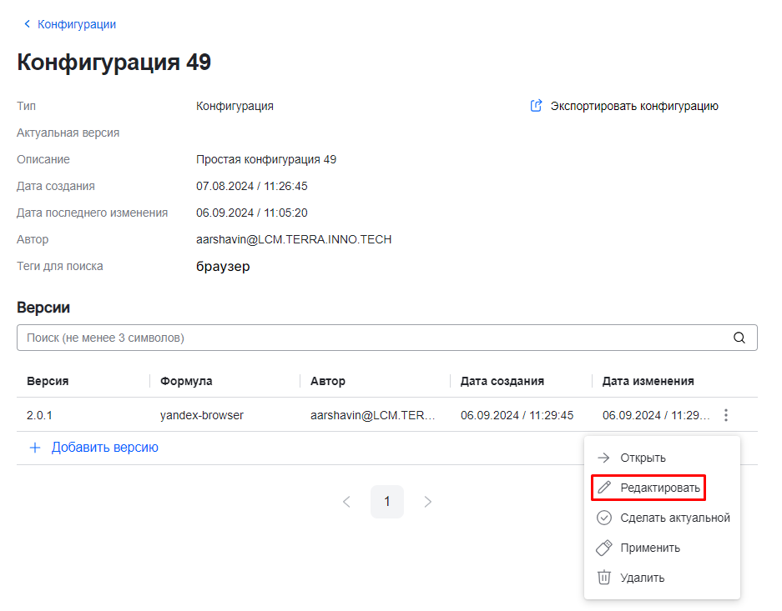Click the plus icon before Добавить версию
This screenshot has height=611, width=782.
point(35,448)
